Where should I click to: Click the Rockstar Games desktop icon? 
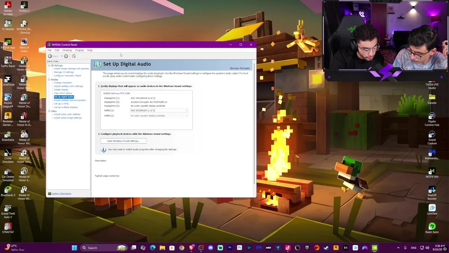point(8,119)
